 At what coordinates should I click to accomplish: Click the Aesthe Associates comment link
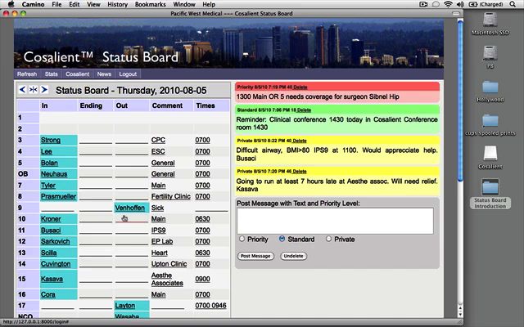167,279
